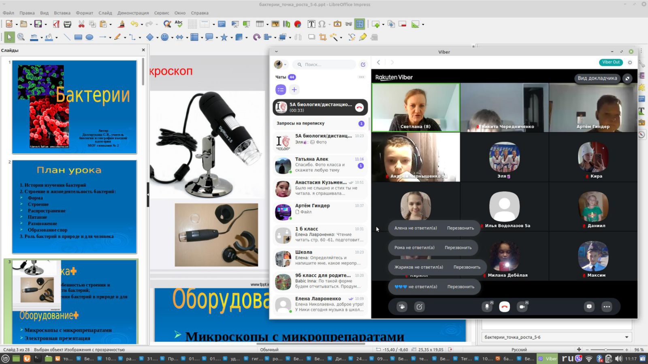Toggle the Display Grid icon
648x364 pixels.
point(192,24)
